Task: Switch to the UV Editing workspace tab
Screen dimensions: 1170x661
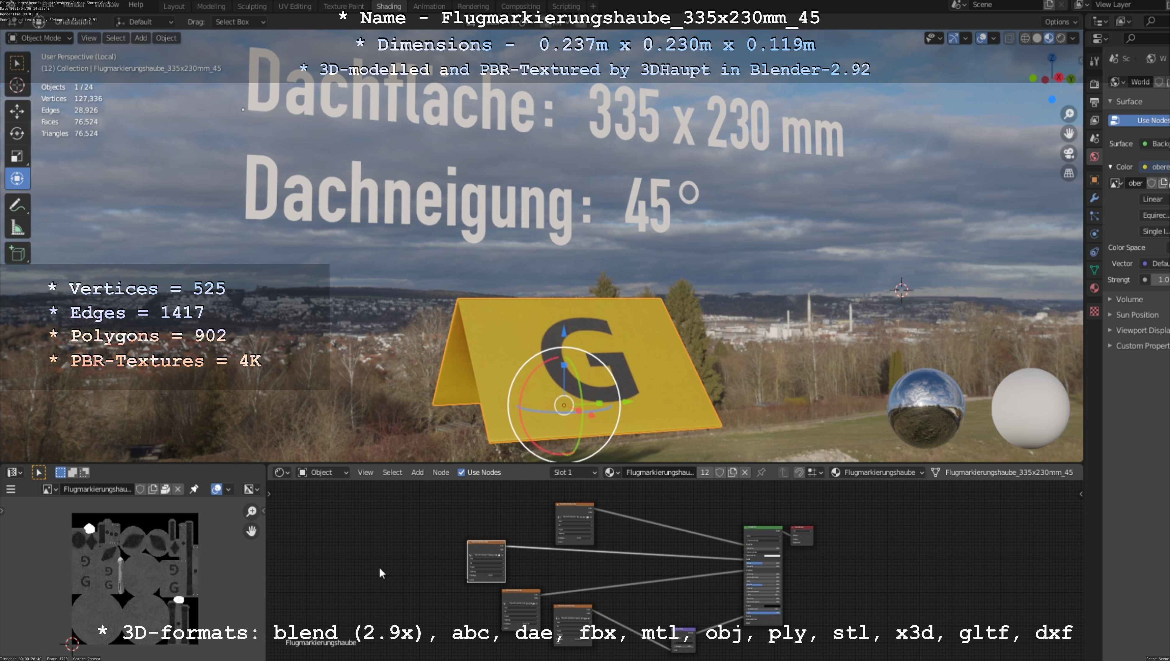Action: click(x=295, y=6)
